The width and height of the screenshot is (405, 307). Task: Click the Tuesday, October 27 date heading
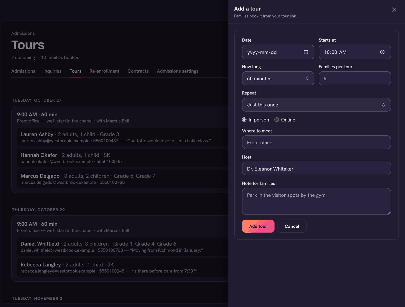(37, 100)
